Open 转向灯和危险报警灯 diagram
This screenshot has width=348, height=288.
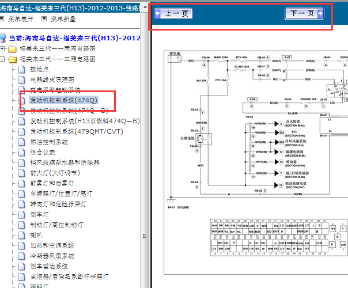pyautogui.click(x=58, y=204)
